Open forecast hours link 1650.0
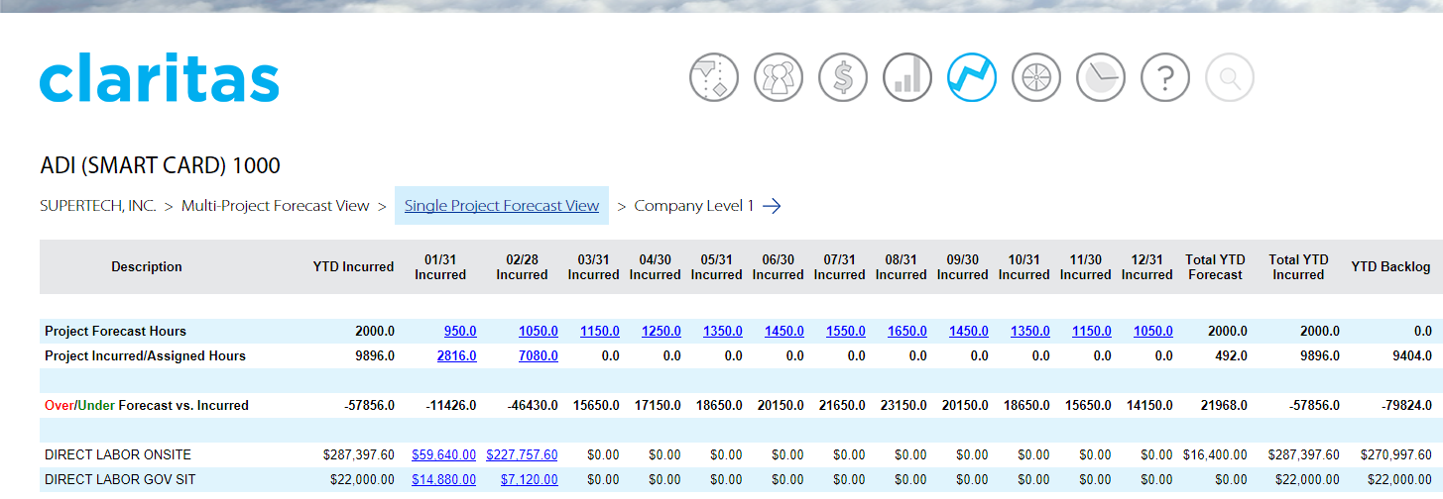Image resolution: width=1443 pixels, height=499 pixels. pos(906,332)
